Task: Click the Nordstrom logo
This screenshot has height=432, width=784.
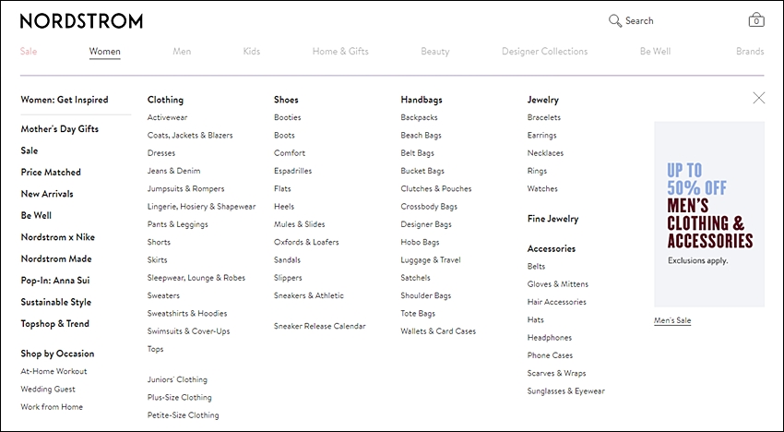Action: 81,21
